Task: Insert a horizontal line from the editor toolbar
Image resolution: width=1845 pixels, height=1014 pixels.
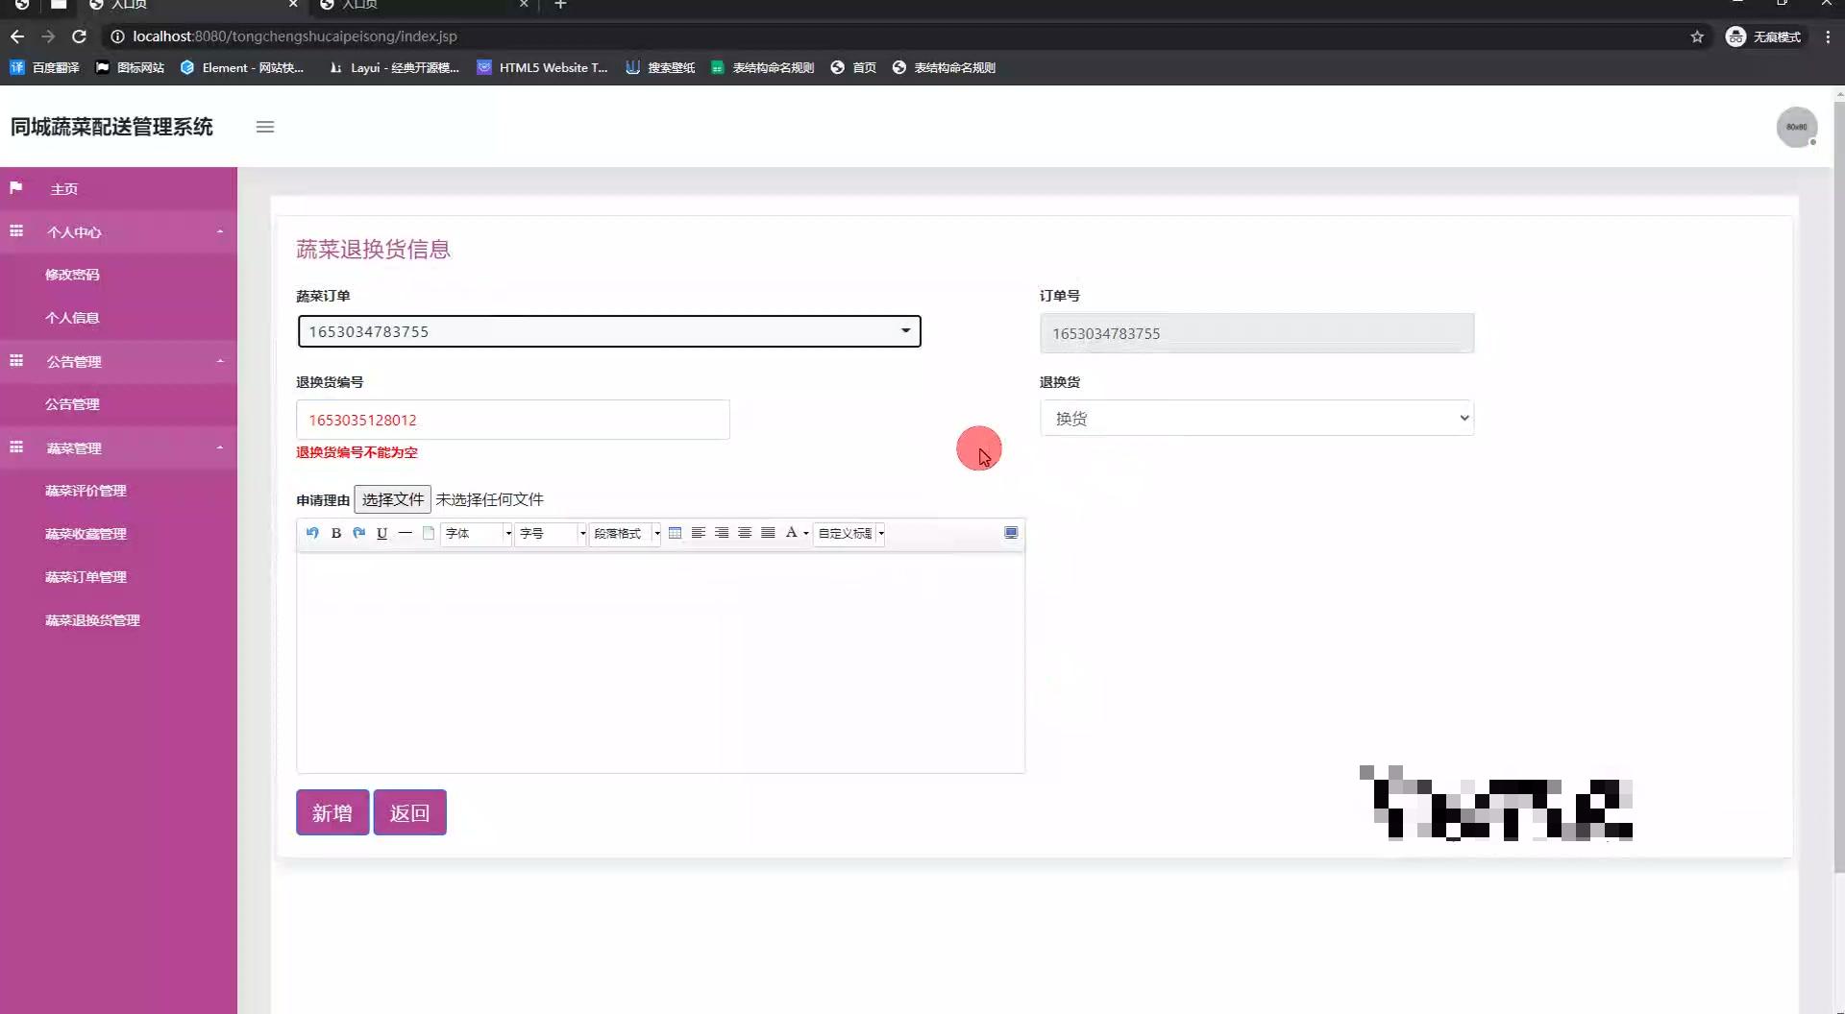Action: pyautogui.click(x=406, y=533)
